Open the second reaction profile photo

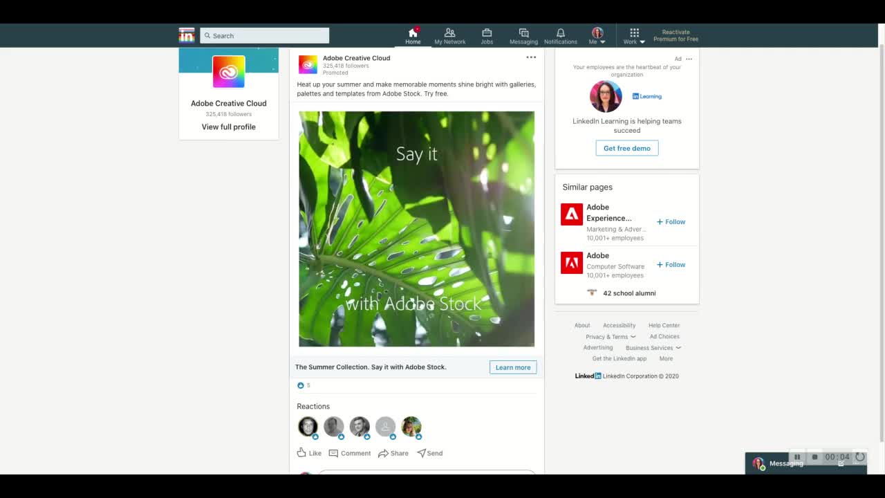333,427
